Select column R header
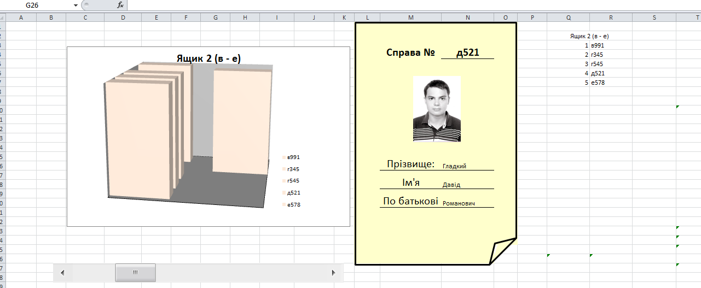 point(611,17)
